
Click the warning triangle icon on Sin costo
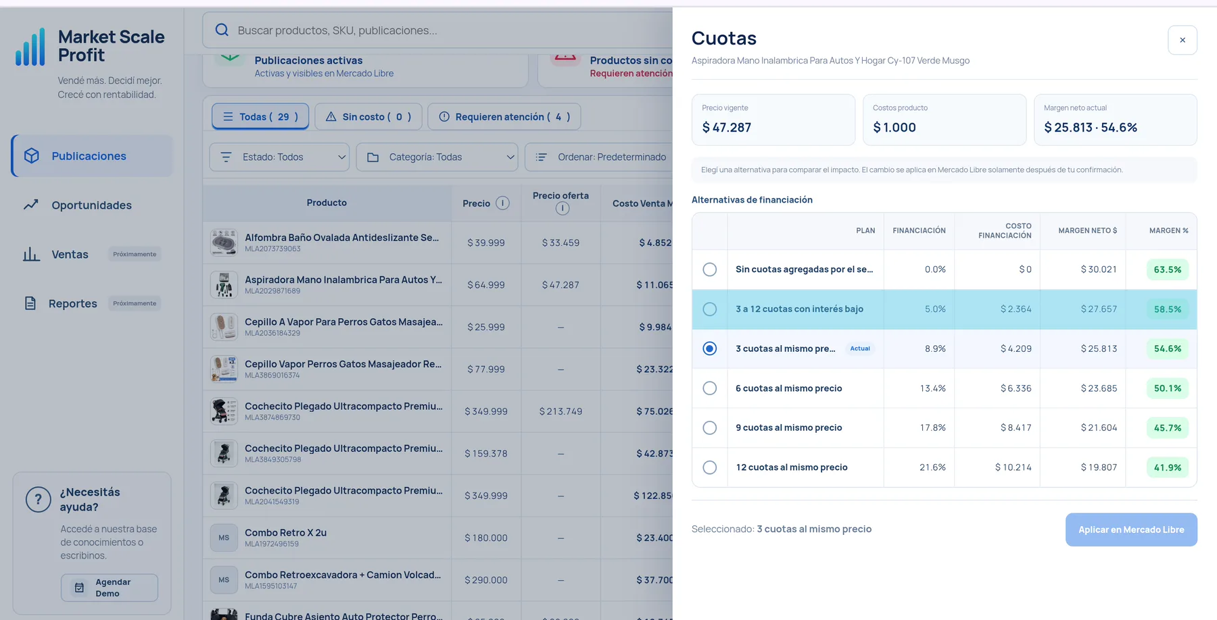point(331,117)
